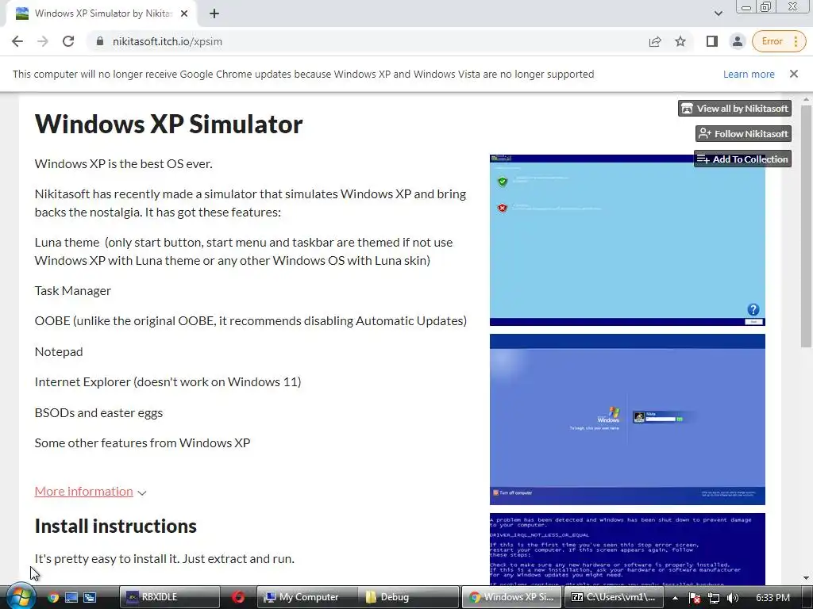Click the address bar URL
Screen dimensions: 813x609
[x=168, y=41]
